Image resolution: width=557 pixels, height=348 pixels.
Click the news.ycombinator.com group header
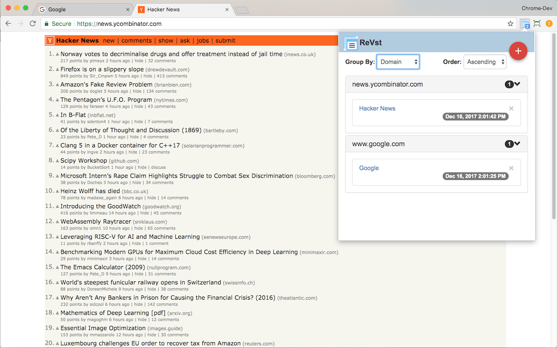(436, 84)
